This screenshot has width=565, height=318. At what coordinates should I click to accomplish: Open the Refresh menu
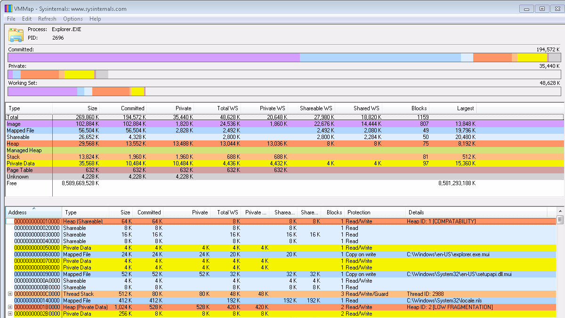47,19
